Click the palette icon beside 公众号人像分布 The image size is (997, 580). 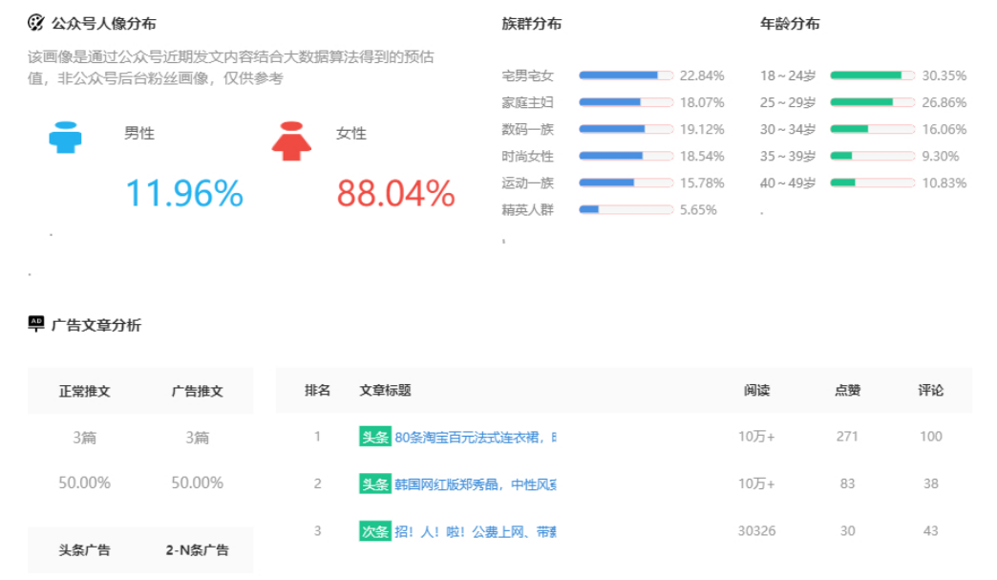coord(36,23)
